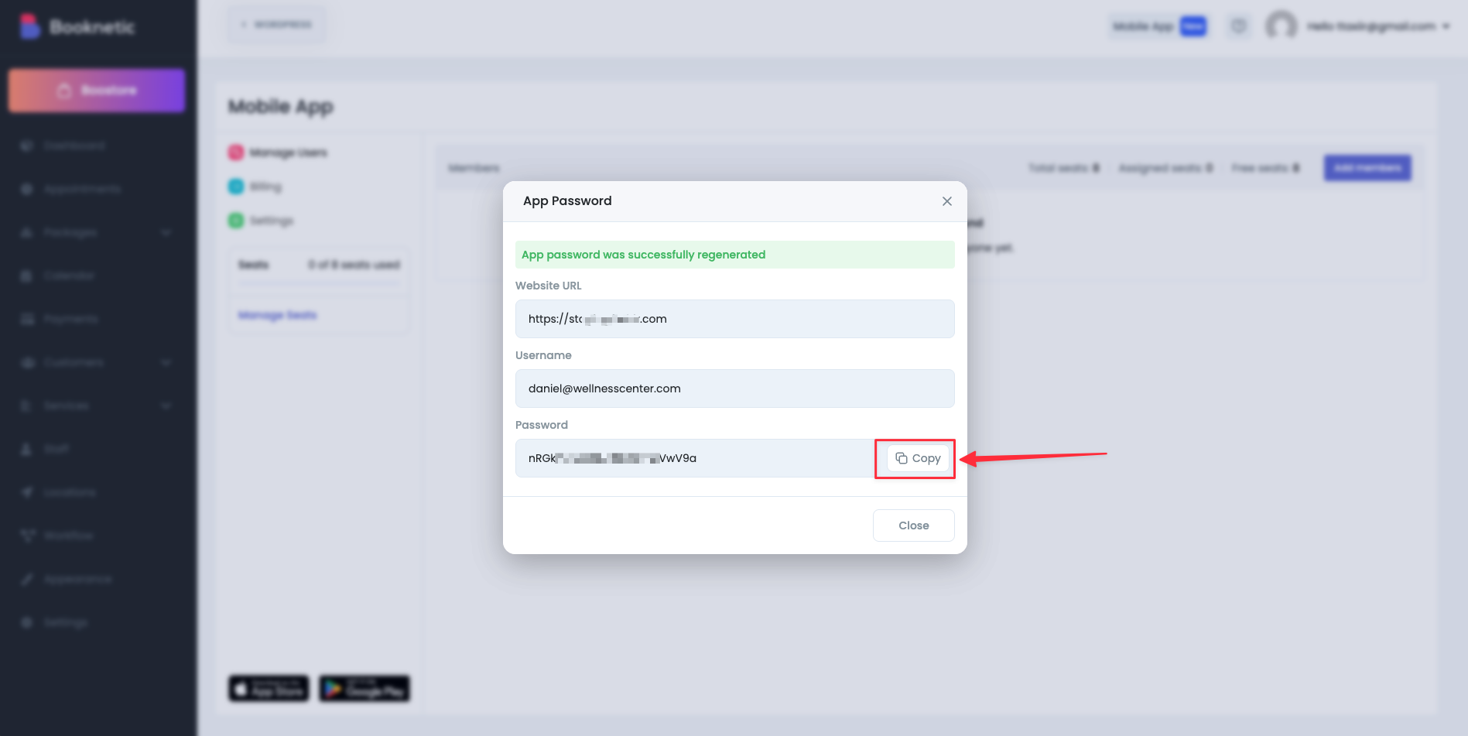The width and height of the screenshot is (1468, 736).
Task: Click the Booknetic logo icon
Action: [x=29, y=26]
